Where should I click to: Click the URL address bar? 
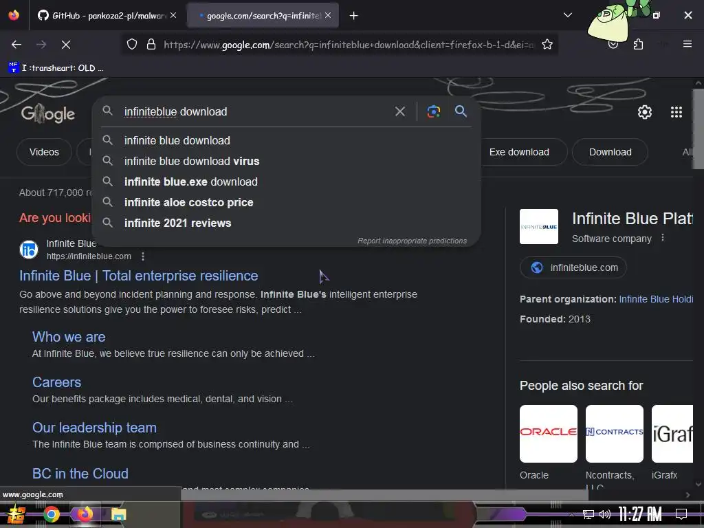tap(349, 45)
